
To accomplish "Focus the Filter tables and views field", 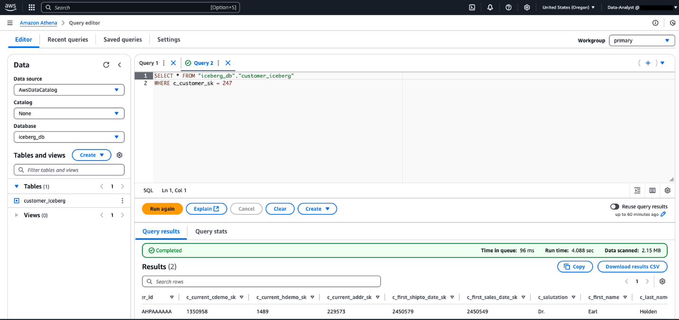I will (x=69, y=170).
